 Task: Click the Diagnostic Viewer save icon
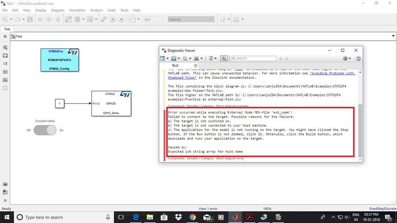[174, 58]
